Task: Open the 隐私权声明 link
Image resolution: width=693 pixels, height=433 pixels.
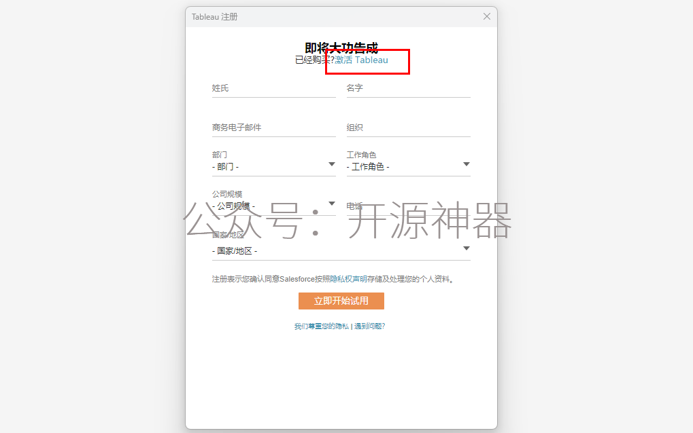Action: point(349,279)
